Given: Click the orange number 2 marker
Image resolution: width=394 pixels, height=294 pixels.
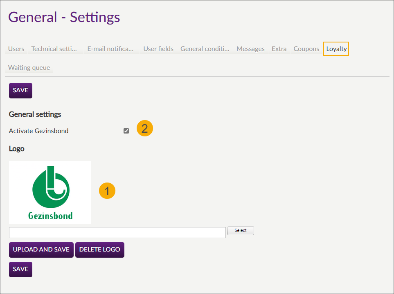Looking at the screenshot, I should point(144,129).
